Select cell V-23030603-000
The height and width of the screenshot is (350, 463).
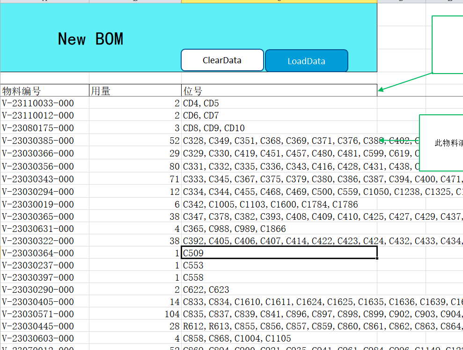44,338
